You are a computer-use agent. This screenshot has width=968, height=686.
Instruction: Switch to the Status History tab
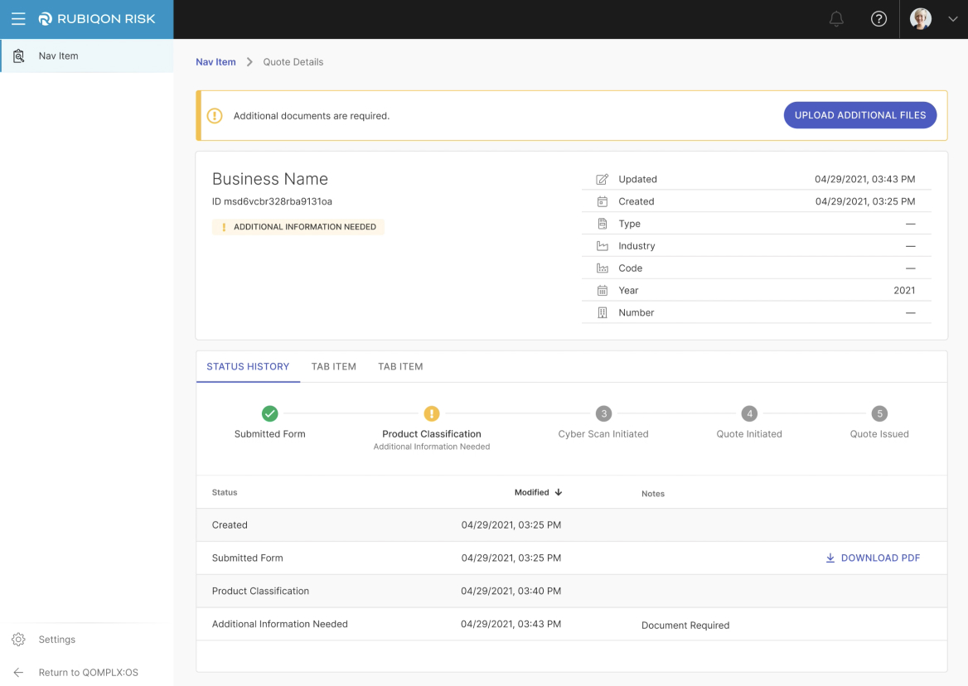pyautogui.click(x=248, y=366)
